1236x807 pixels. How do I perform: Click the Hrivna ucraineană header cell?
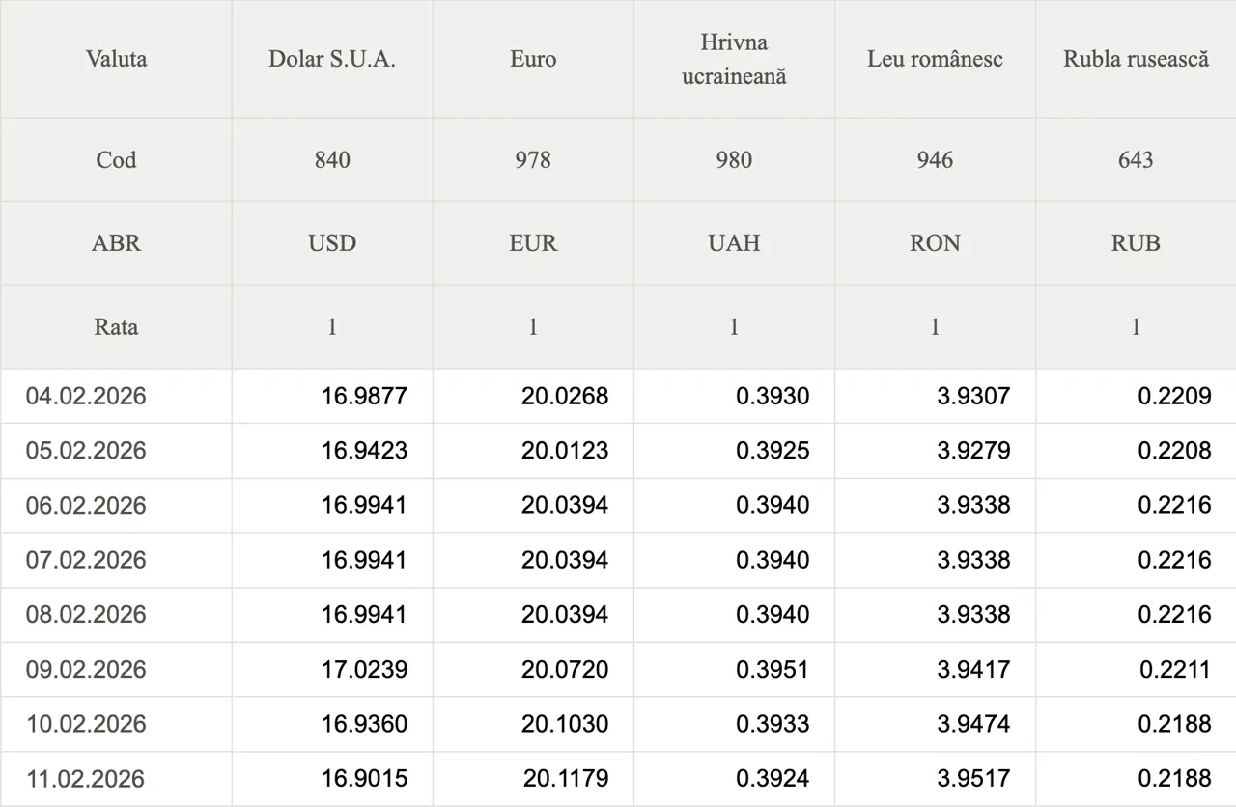(x=734, y=59)
